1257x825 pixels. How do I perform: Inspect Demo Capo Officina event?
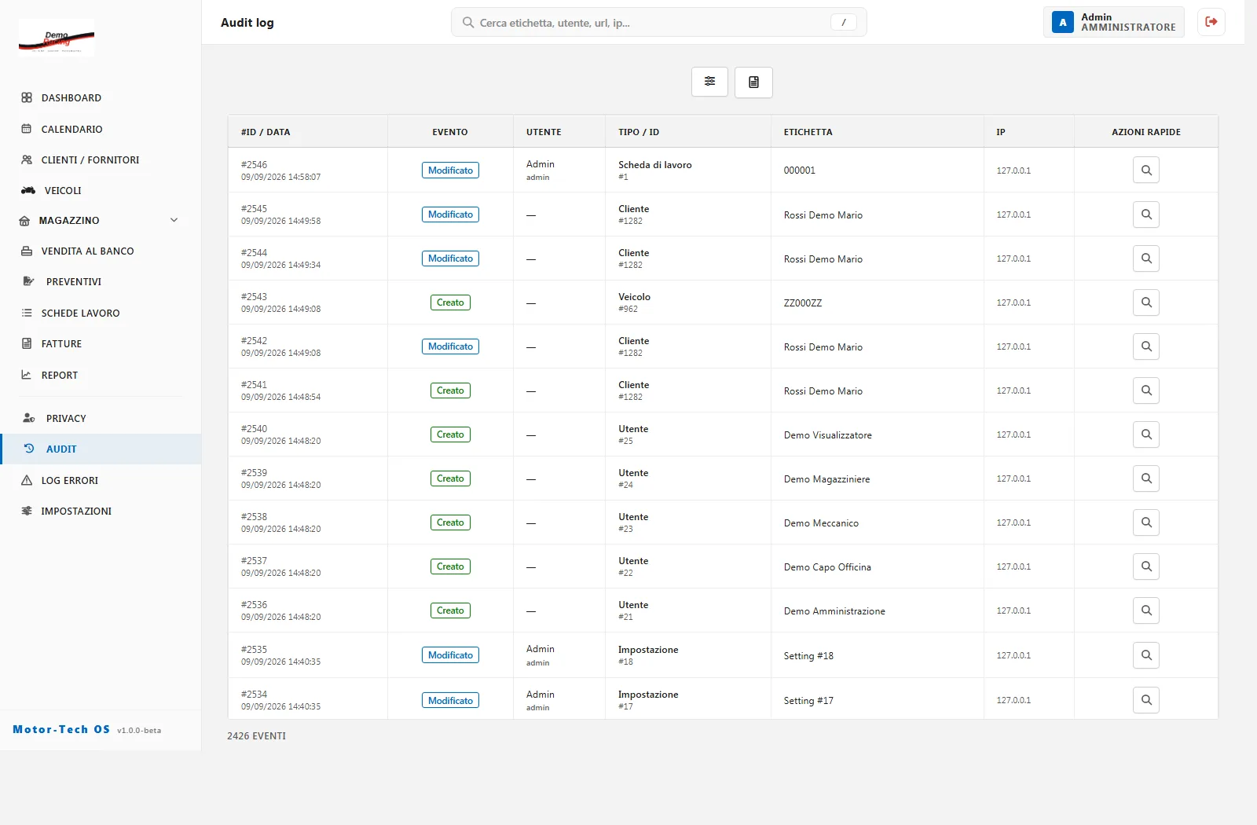coord(1146,566)
